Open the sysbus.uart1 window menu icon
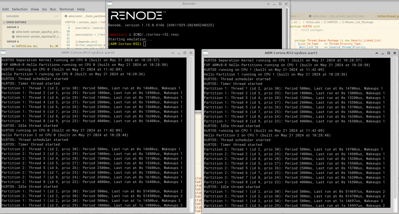The height and width of the screenshot is (214, 399). [205, 53]
